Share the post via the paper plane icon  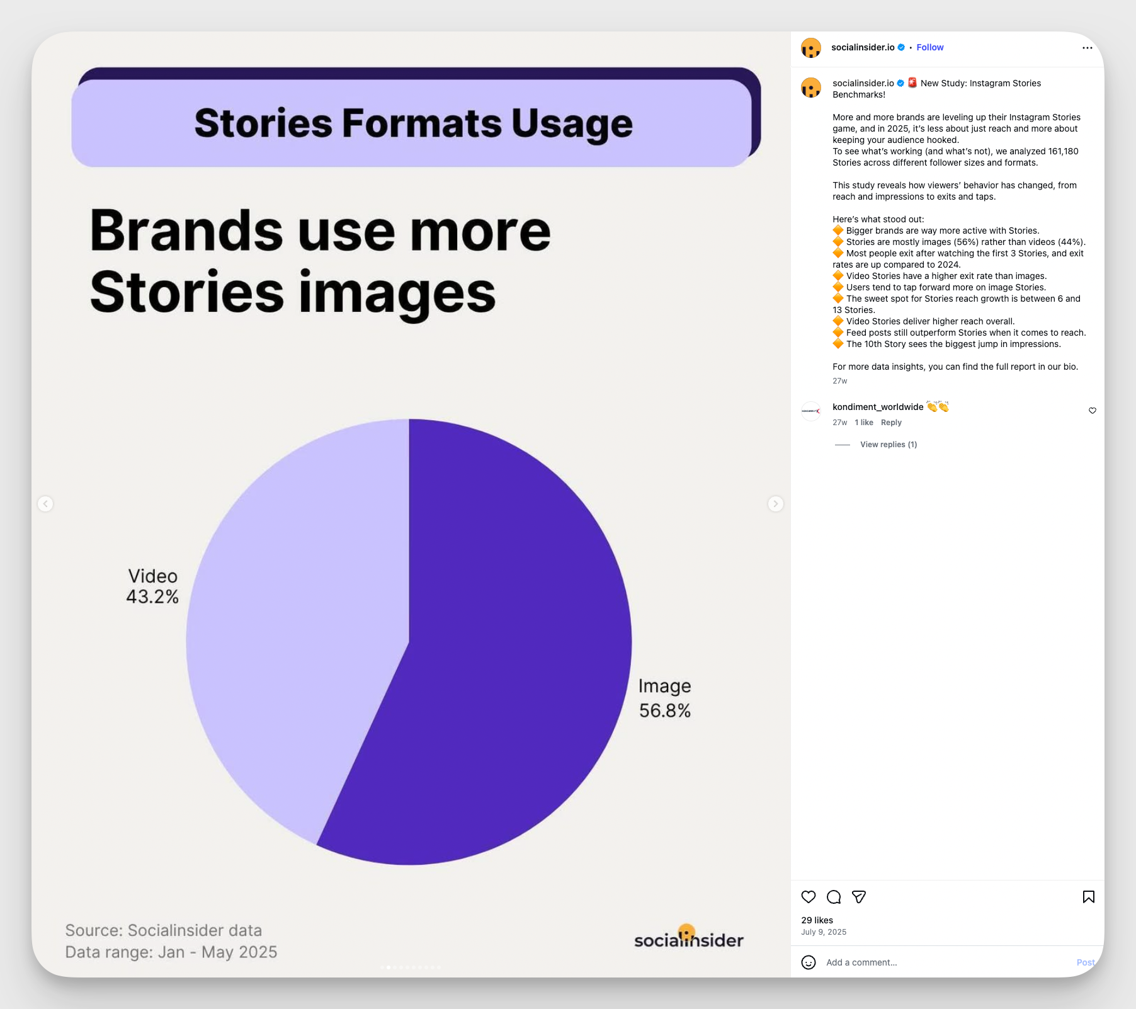pyautogui.click(x=859, y=897)
